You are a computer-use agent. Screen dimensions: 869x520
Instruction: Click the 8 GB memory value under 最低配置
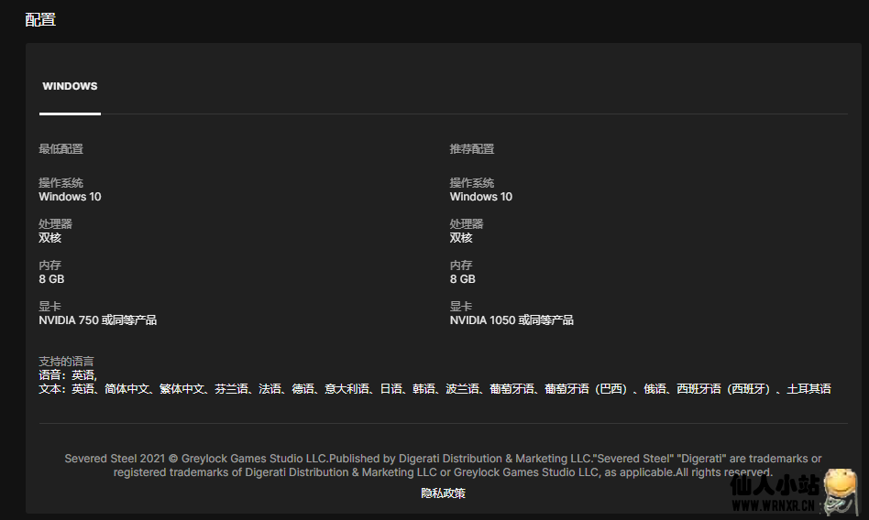coord(51,279)
